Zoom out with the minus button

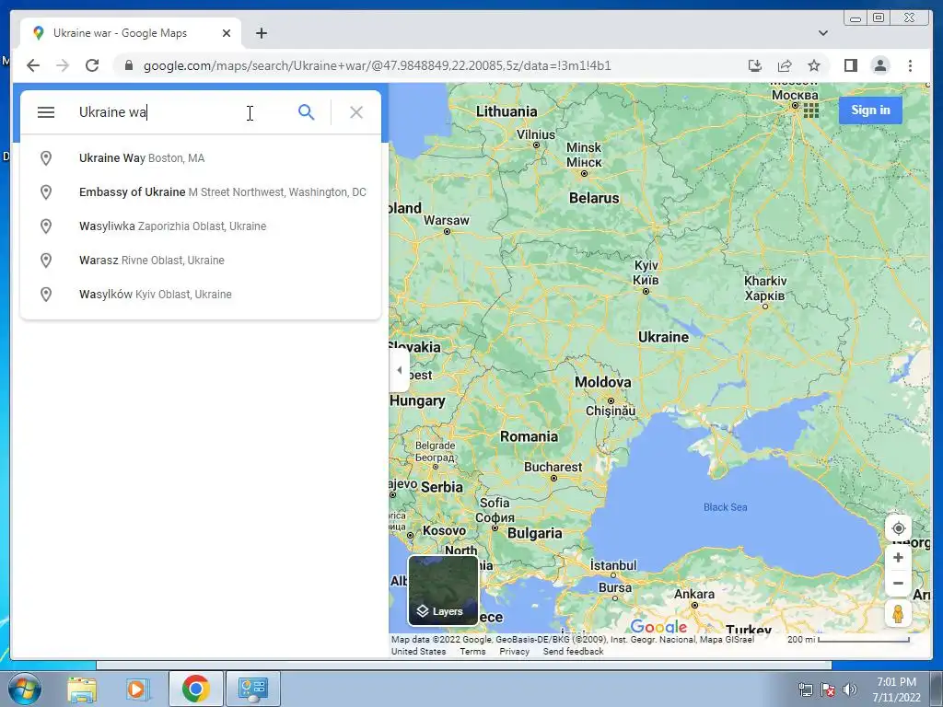[898, 583]
